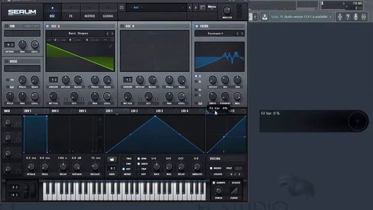Image resolution: width=373 pixels, height=210 pixels.
Task: Click the ENV 1 Release knob
Action: [x=95, y=167]
